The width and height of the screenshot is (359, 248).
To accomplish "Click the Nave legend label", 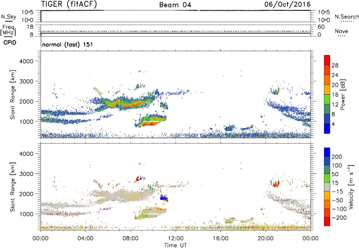I will click(341, 31).
